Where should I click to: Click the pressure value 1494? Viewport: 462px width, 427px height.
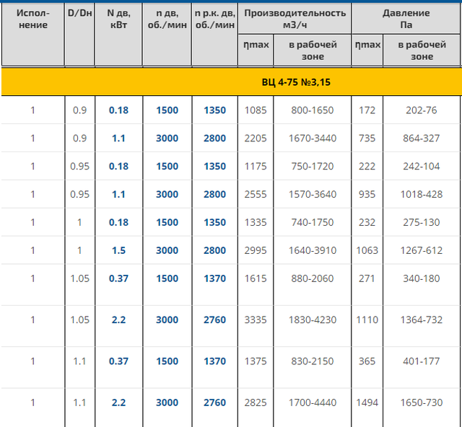(367, 402)
